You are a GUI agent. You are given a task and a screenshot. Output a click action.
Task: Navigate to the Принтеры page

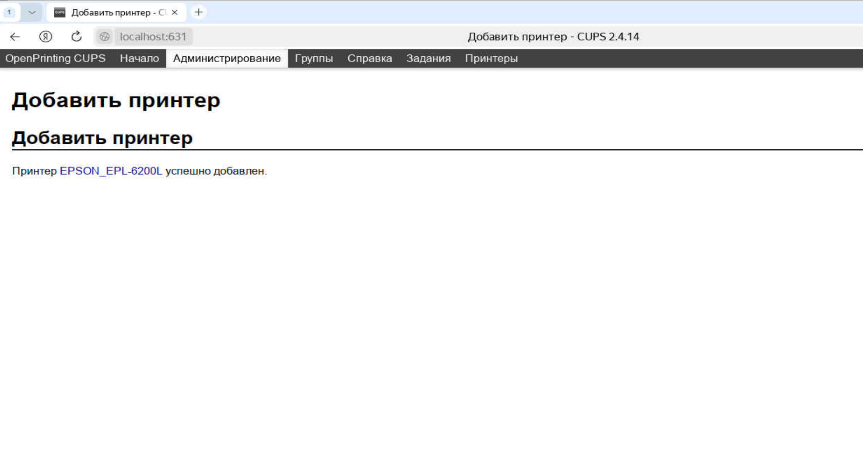[x=491, y=59]
